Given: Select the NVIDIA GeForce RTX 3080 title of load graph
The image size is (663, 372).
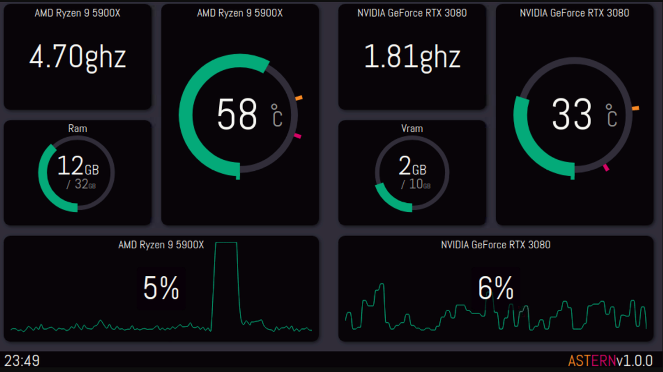Looking at the screenshot, I should click(x=496, y=245).
